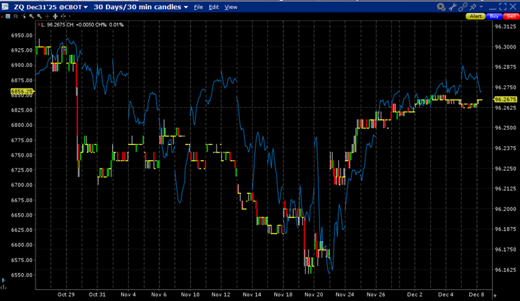
Task: Expand the title bar dropdown arrow beside pushpin
Action: tap(481, 7)
